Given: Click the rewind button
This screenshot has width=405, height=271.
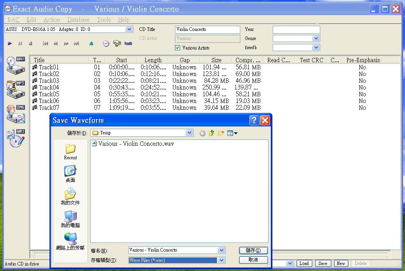Looking at the screenshot, I should point(55,44).
